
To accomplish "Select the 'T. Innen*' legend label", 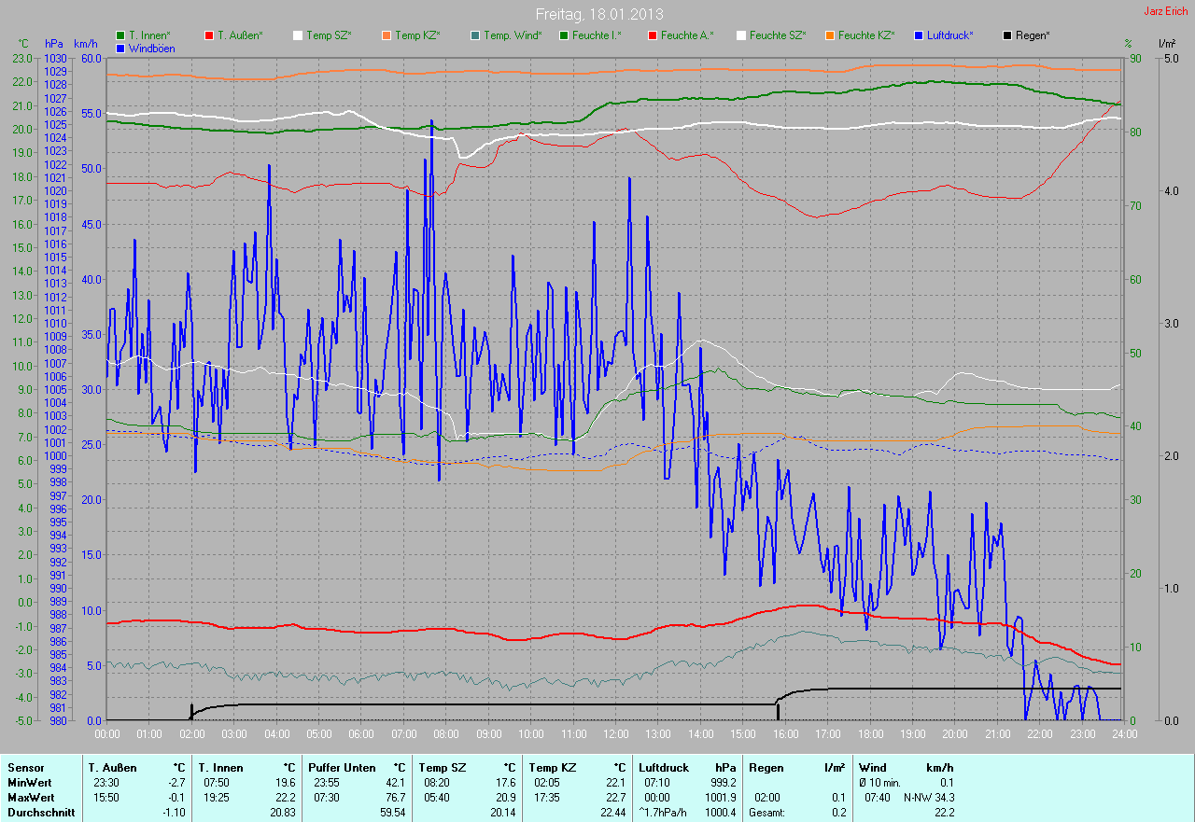I will click(x=149, y=35).
